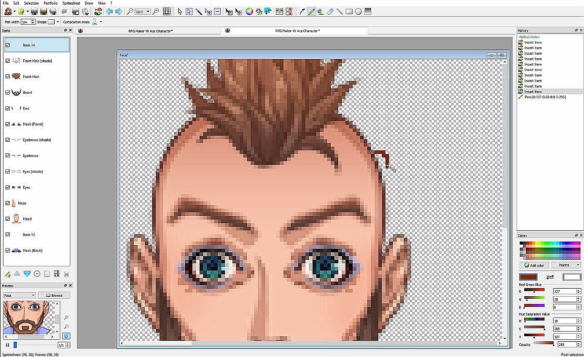The height and width of the screenshot is (357, 584).
Task: Click the Opacity slider
Action: coord(544,344)
